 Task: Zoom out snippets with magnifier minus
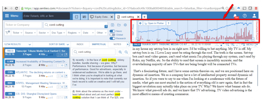pos(126,52)
